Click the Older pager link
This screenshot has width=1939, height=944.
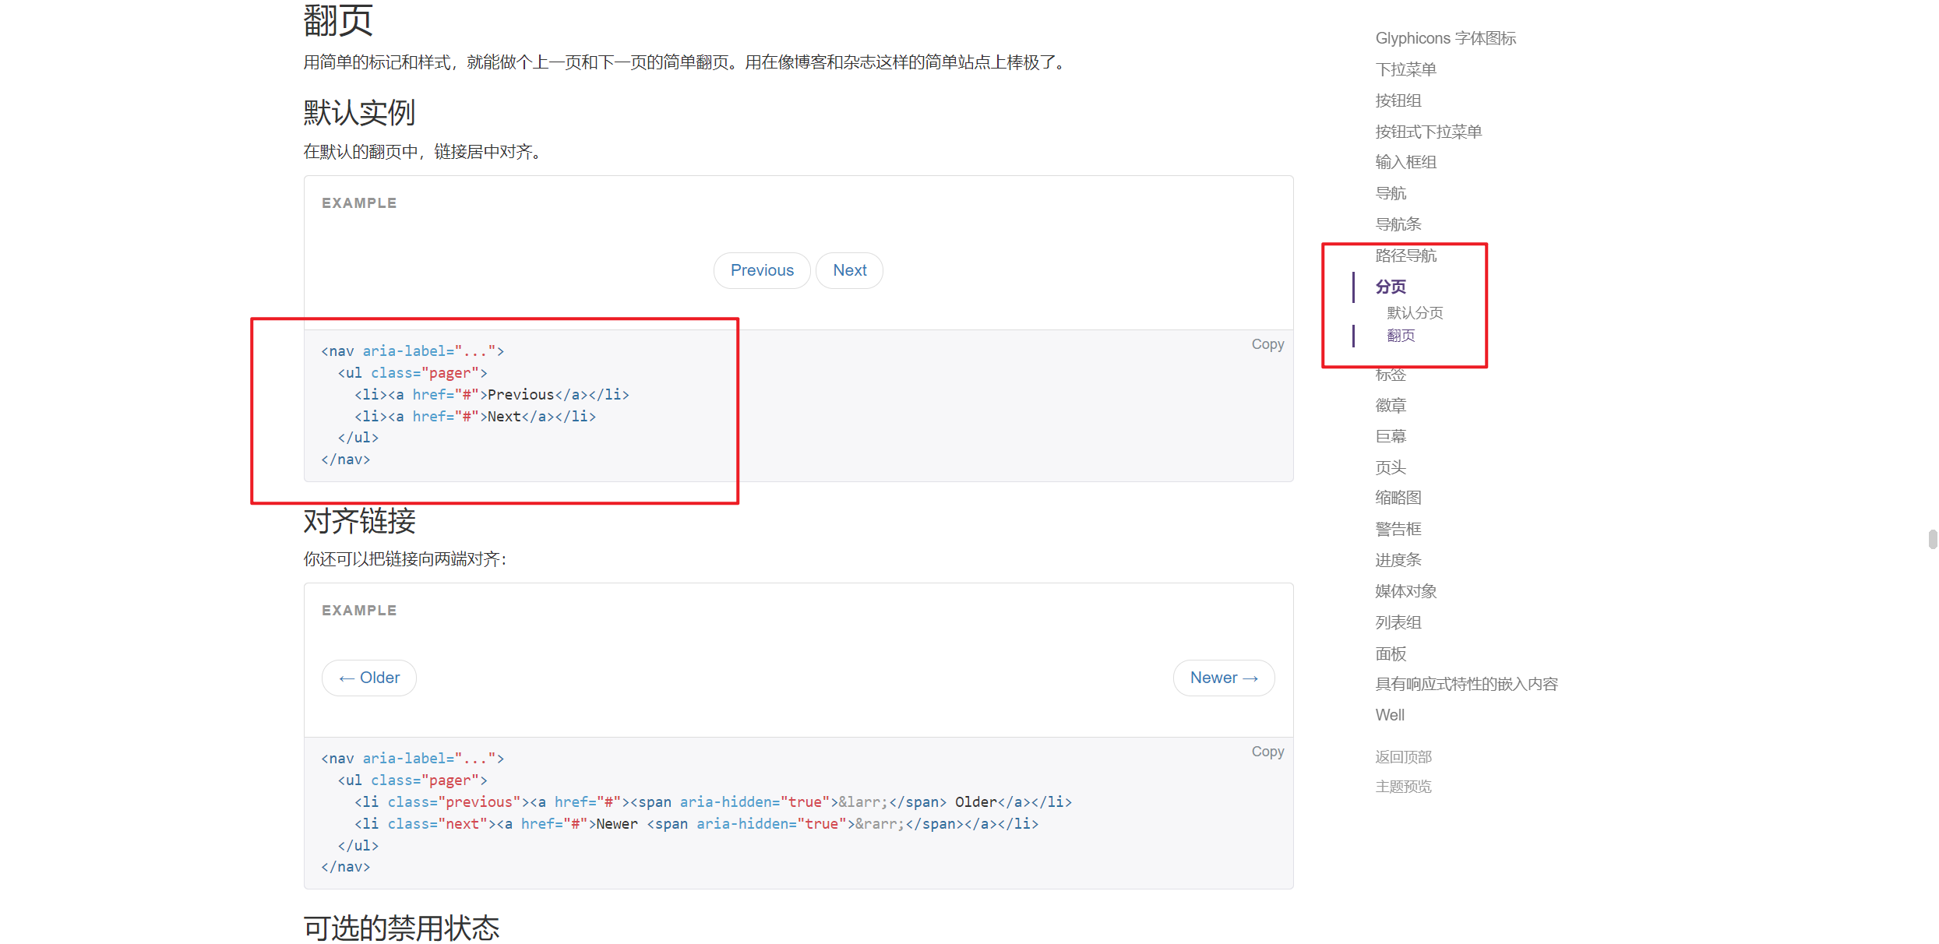point(369,678)
